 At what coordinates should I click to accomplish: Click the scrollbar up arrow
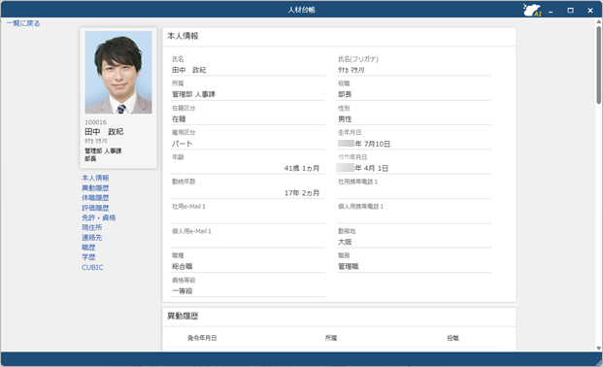coord(599,21)
